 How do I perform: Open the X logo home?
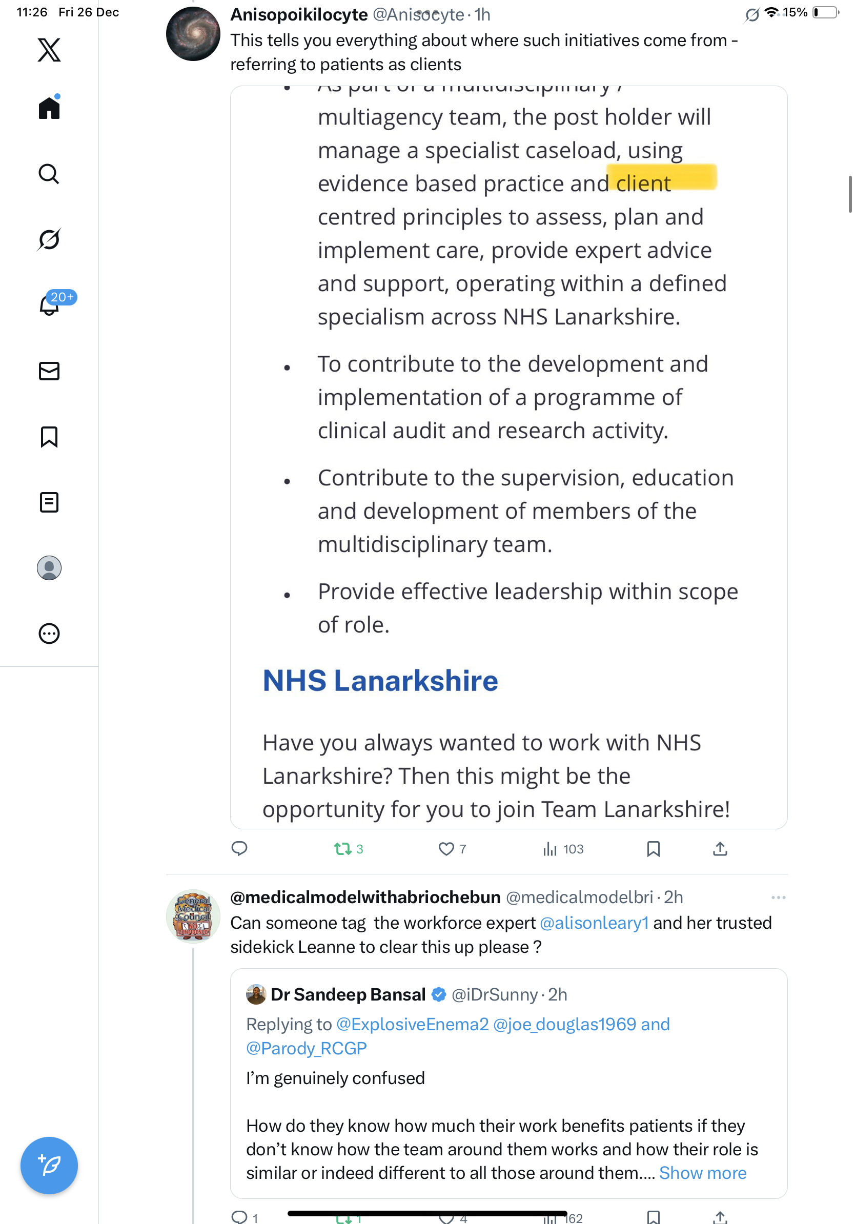49,50
